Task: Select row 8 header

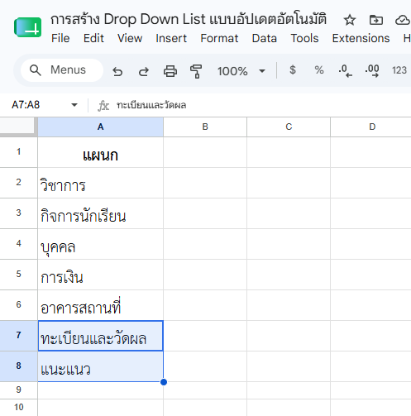Action: pyautogui.click(x=18, y=366)
